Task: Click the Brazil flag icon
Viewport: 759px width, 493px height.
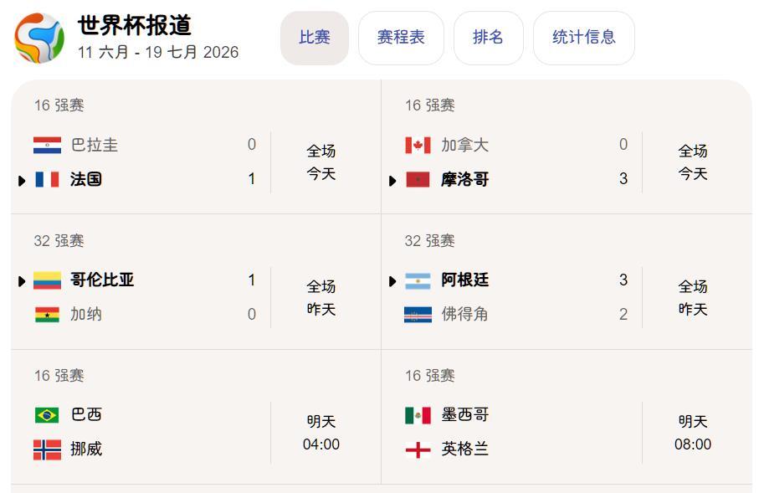Action: (x=47, y=415)
